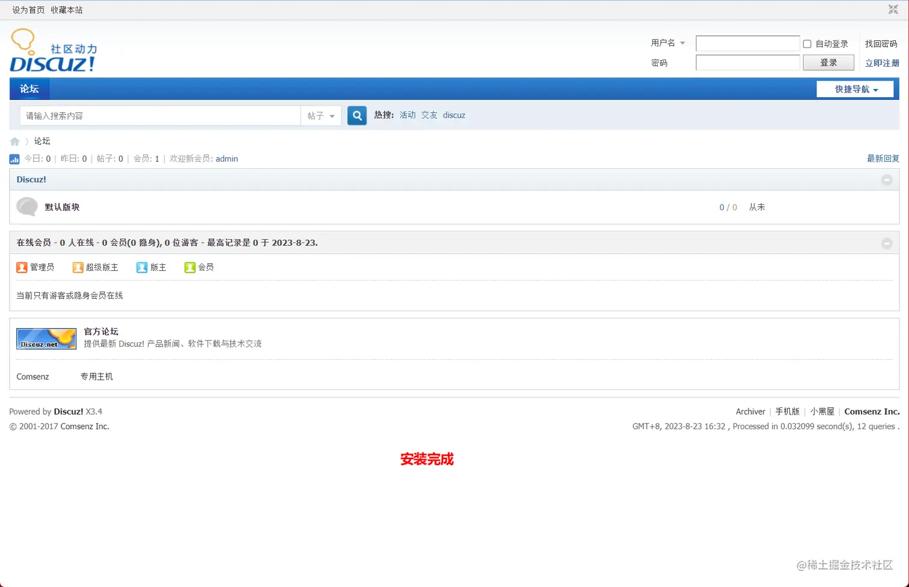The height and width of the screenshot is (587, 909).
Task: Click the 登录 button
Action: pos(828,62)
